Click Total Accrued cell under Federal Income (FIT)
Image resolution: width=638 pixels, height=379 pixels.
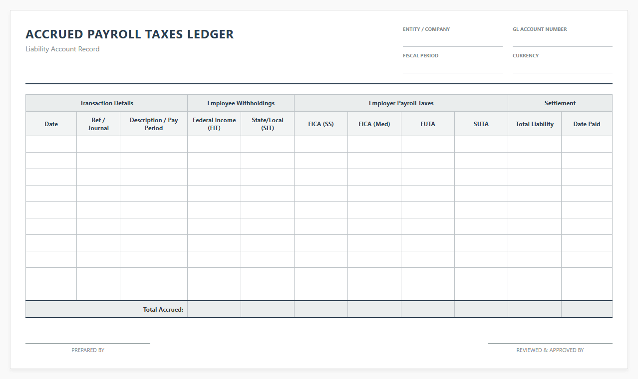(214, 309)
